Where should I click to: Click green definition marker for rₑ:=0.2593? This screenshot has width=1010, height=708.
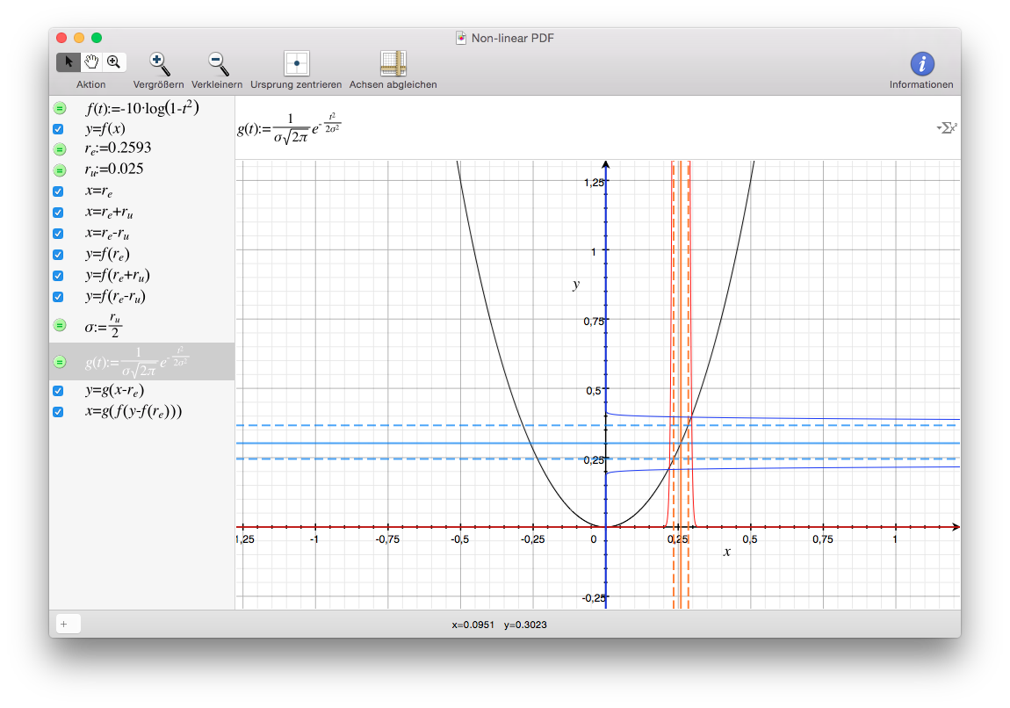(x=59, y=149)
